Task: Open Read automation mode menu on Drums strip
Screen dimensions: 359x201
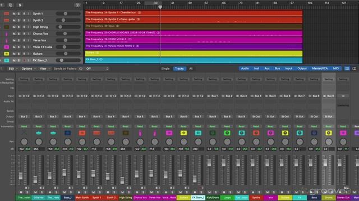Action: pos(329,126)
